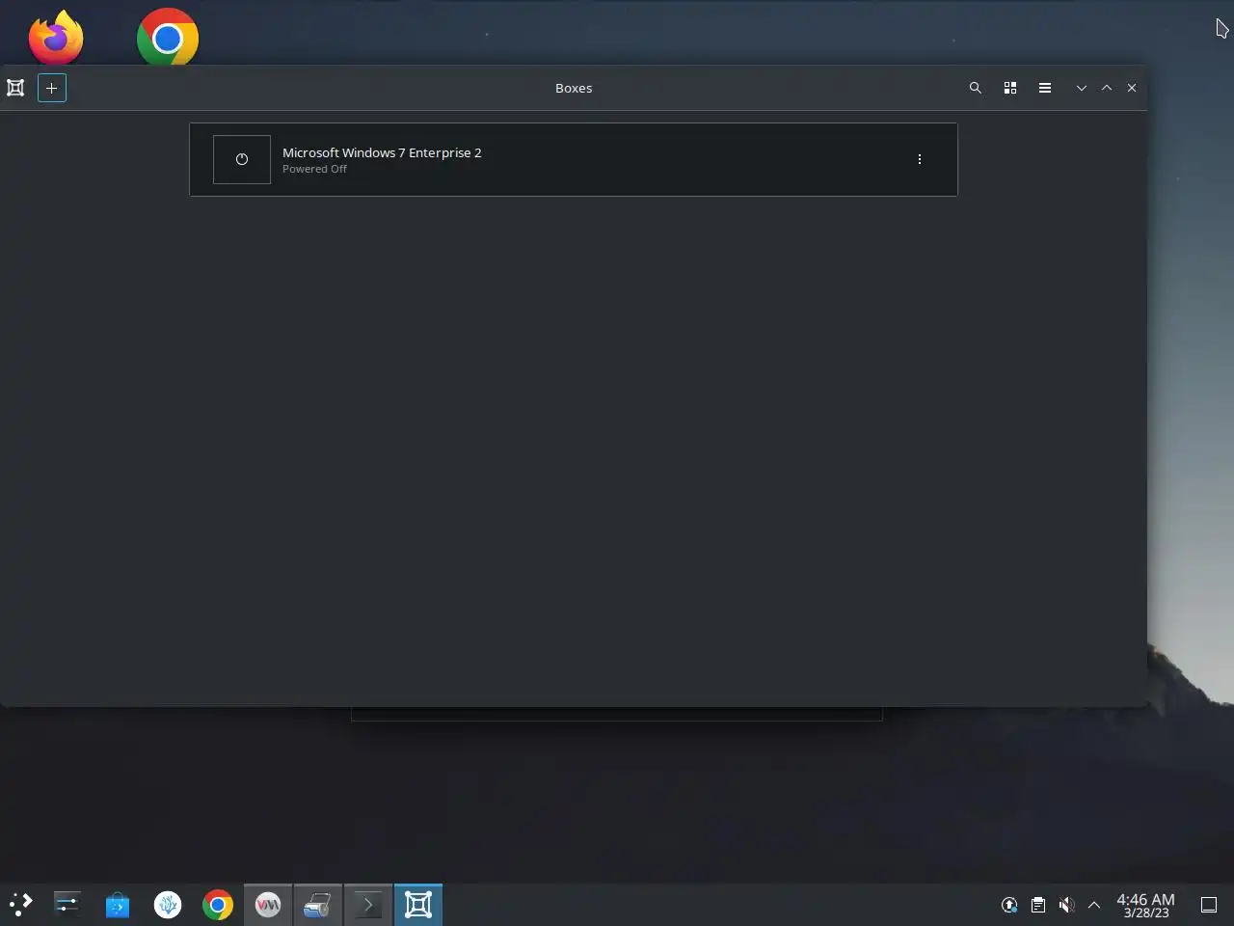Screen dimensions: 1234x926
Task: Select Microsoft Windows 7 Enterprise 2 entry
Action: tap(574, 159)
